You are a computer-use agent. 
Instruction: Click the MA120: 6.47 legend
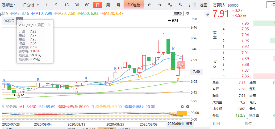pyautogui.click(x=112, y=13)
